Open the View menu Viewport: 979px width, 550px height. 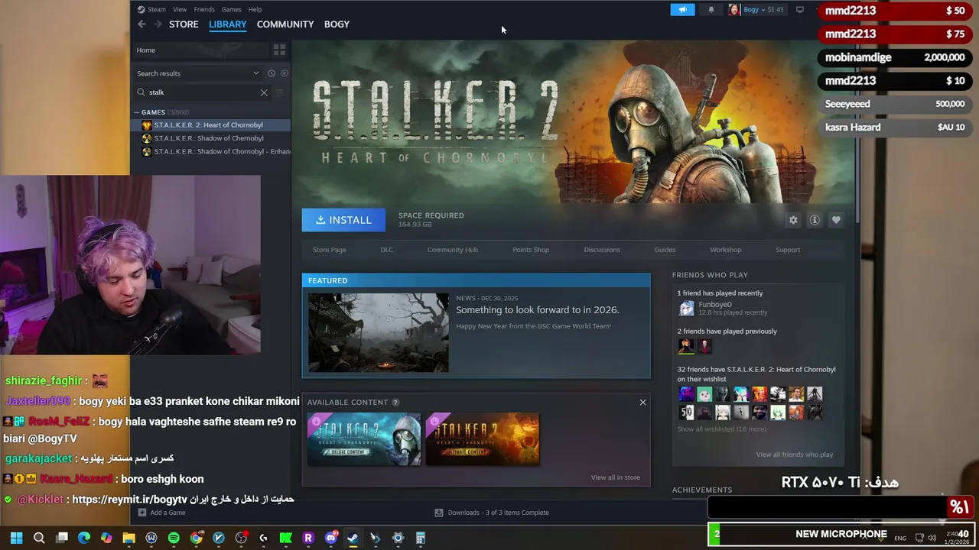coord(180,10)
